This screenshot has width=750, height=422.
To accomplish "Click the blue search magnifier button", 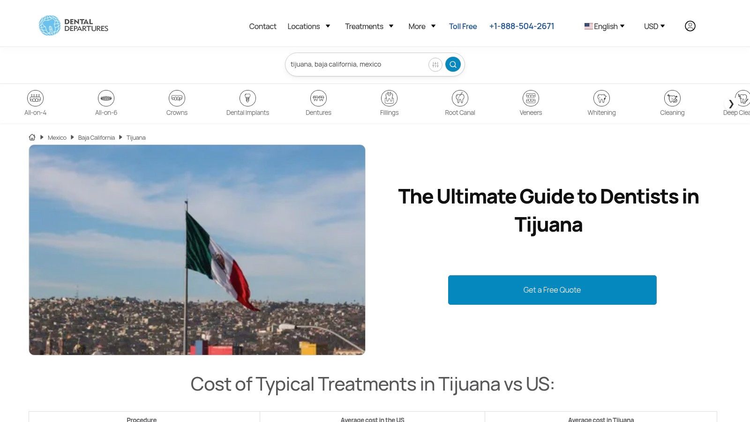I will (x=453, y=65).
